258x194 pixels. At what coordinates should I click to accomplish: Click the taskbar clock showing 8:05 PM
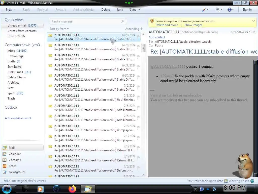pyautogui.click(x=235, y=188)
